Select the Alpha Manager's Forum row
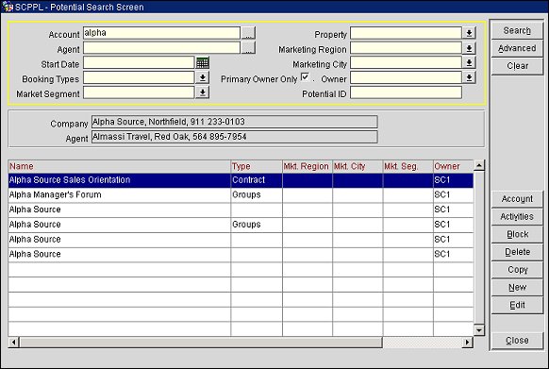Screen dimensions: 549x369 pyautogui.click(x=241, y=194)
